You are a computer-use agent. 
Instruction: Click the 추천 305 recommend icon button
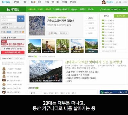coord(52,33)
